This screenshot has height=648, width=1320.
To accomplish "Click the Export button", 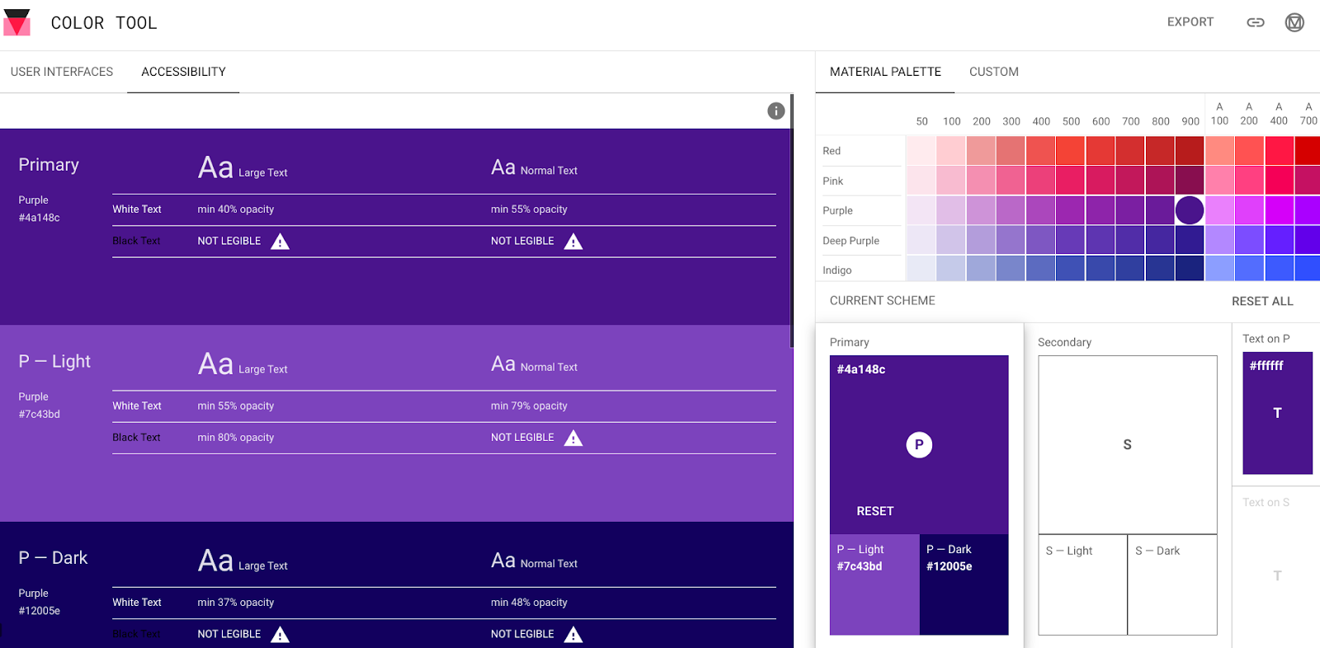I will pyautogui.click(x=1190, y=22).
